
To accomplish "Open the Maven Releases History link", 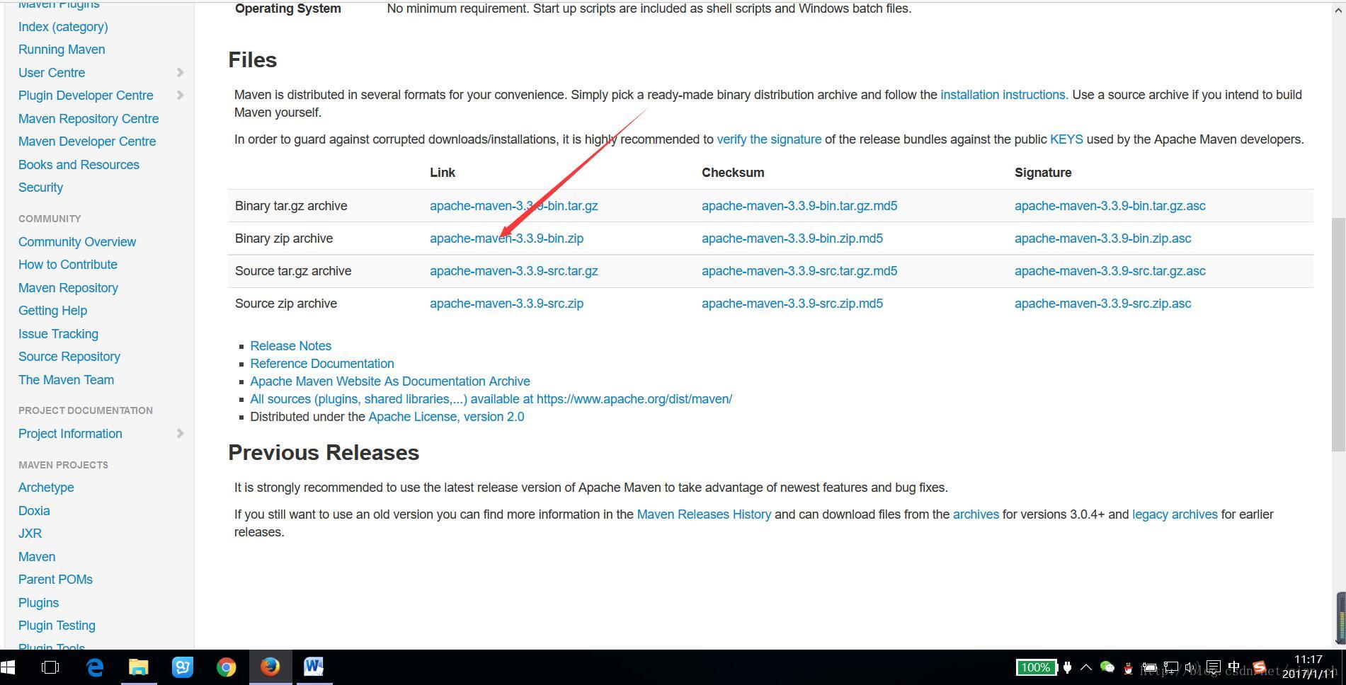I will click(x=704, y=514).
